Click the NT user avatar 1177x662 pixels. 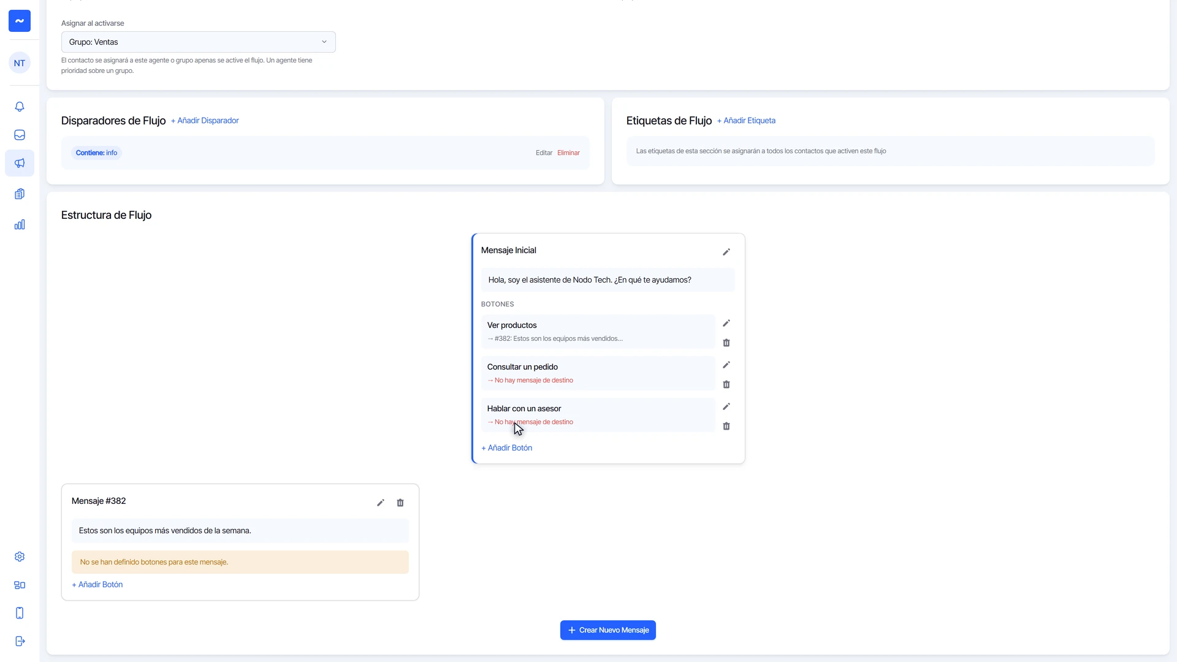point(20,63)
